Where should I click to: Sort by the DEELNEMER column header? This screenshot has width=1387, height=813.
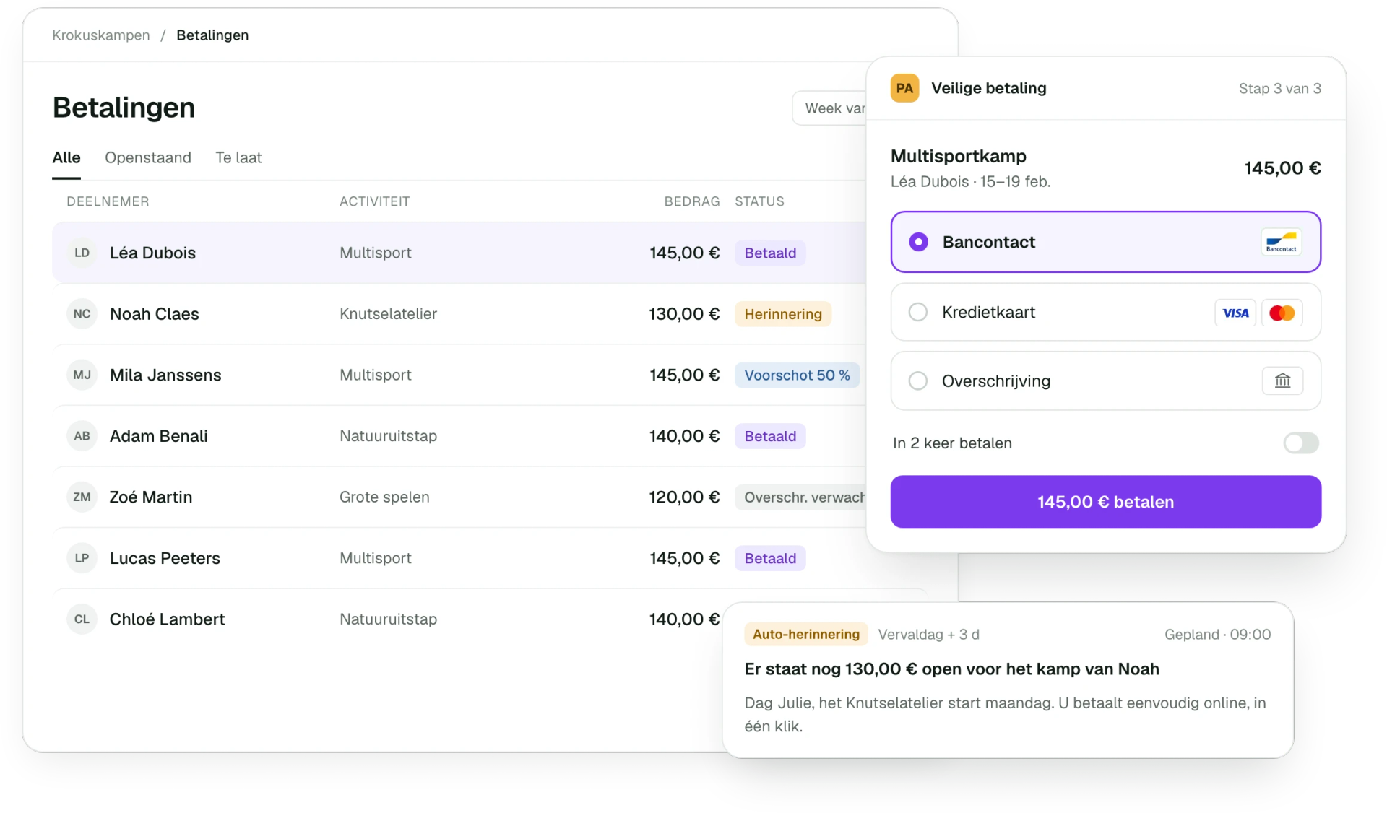click(x=108, y=201)
